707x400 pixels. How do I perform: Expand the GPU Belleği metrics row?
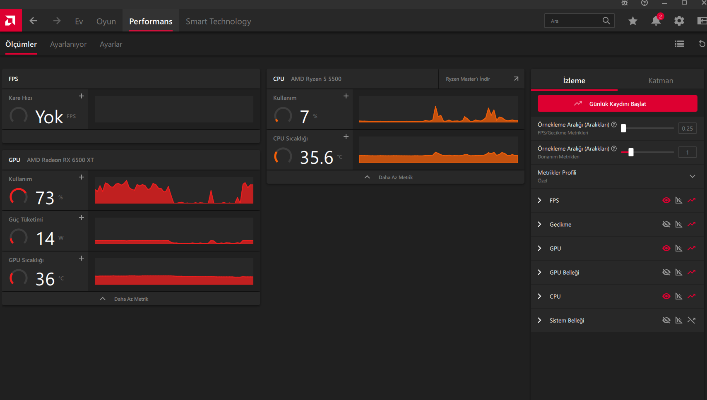(539, 272)
